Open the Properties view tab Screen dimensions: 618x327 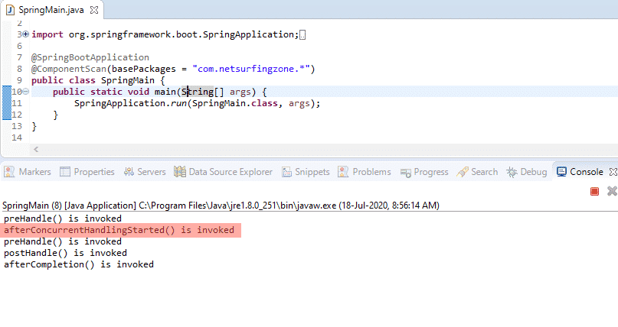(x=87, y=172)
